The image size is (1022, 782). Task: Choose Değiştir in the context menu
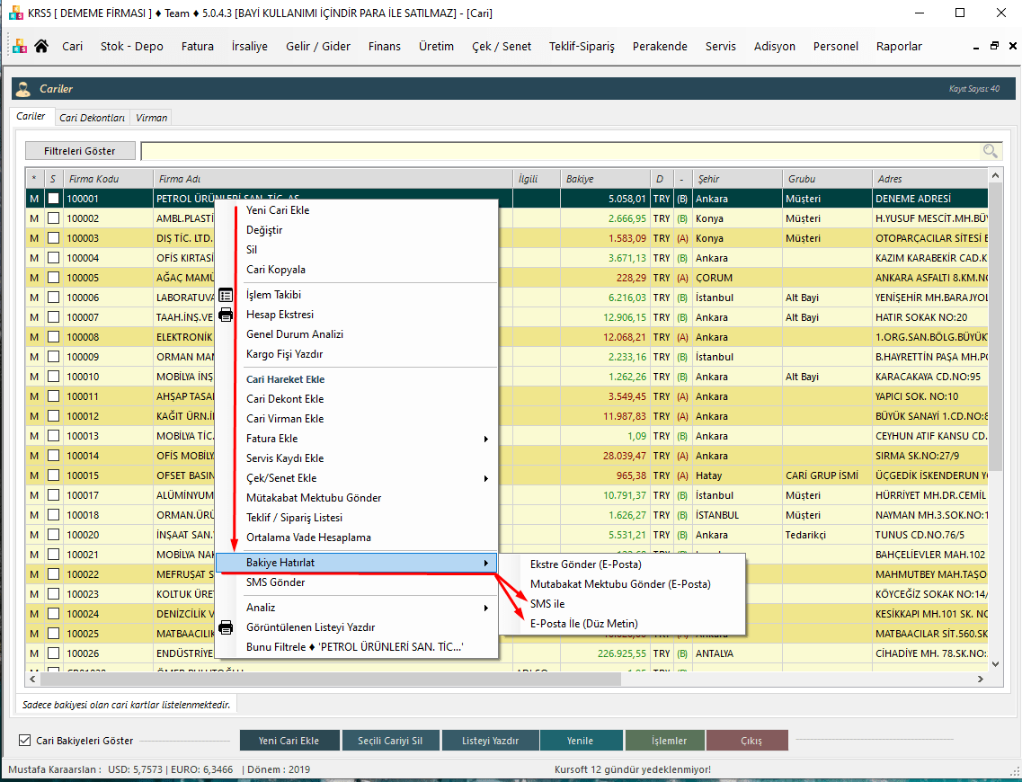[357, 230]
